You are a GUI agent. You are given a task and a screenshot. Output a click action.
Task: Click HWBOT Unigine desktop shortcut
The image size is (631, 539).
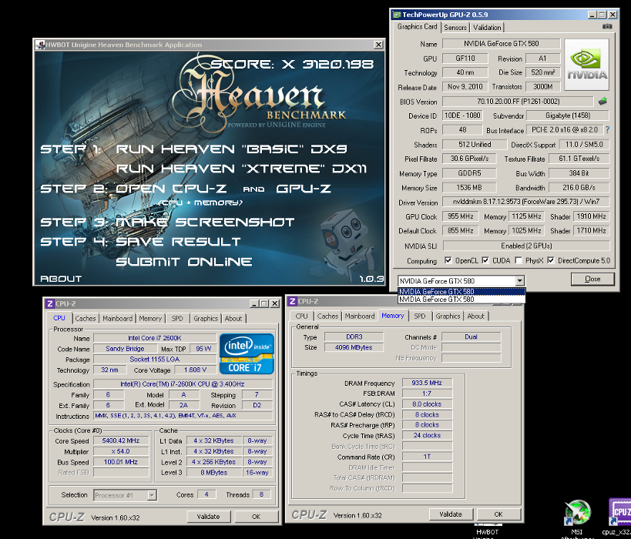point(488,531)
